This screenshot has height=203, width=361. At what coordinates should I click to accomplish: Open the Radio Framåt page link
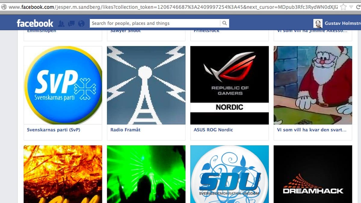(125, 130)
